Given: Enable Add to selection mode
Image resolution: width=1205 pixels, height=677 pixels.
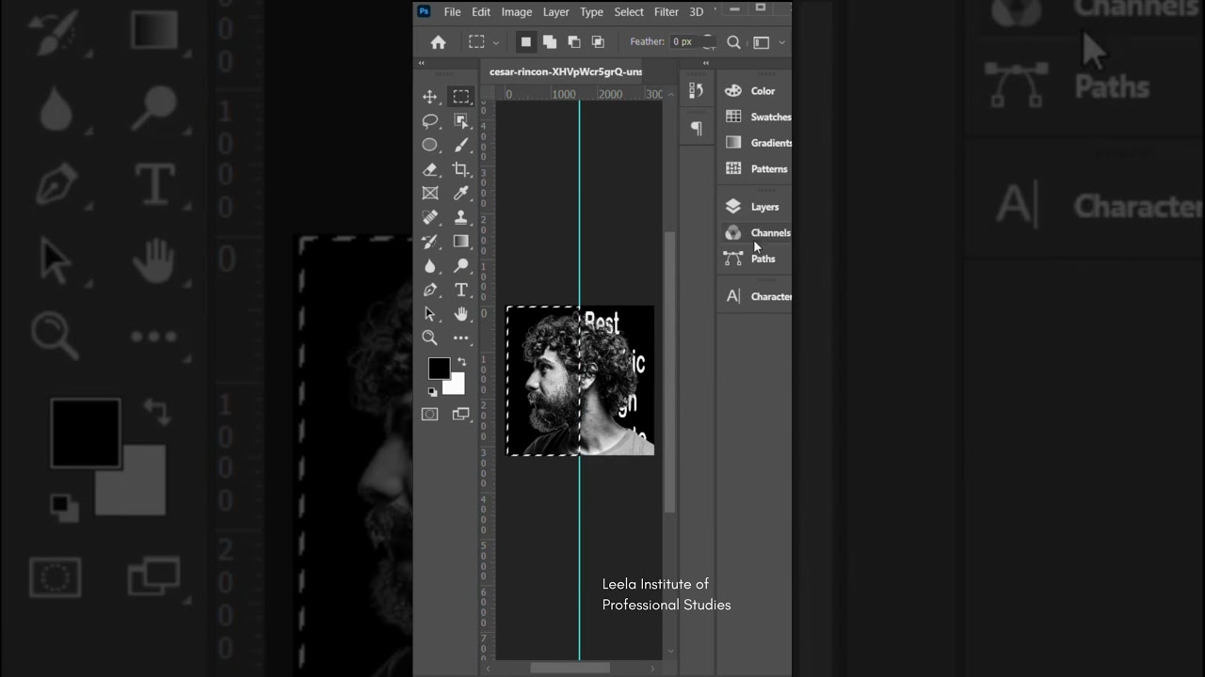Looking at the screenshot, I should [x=549, y=42].
